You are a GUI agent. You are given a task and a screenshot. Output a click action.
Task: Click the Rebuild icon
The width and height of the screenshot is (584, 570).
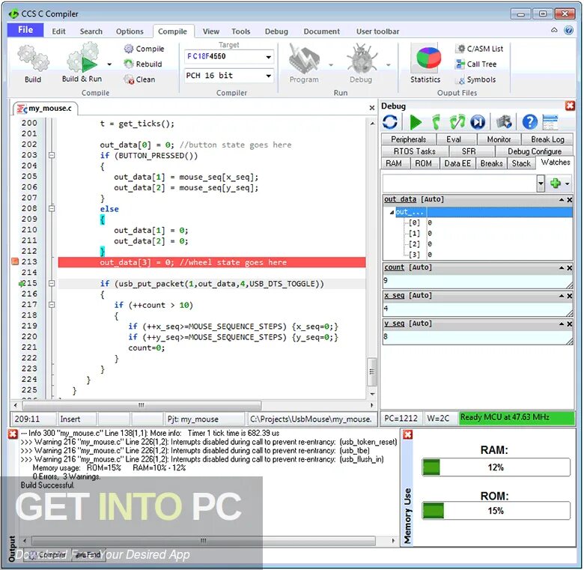(129, 64)
